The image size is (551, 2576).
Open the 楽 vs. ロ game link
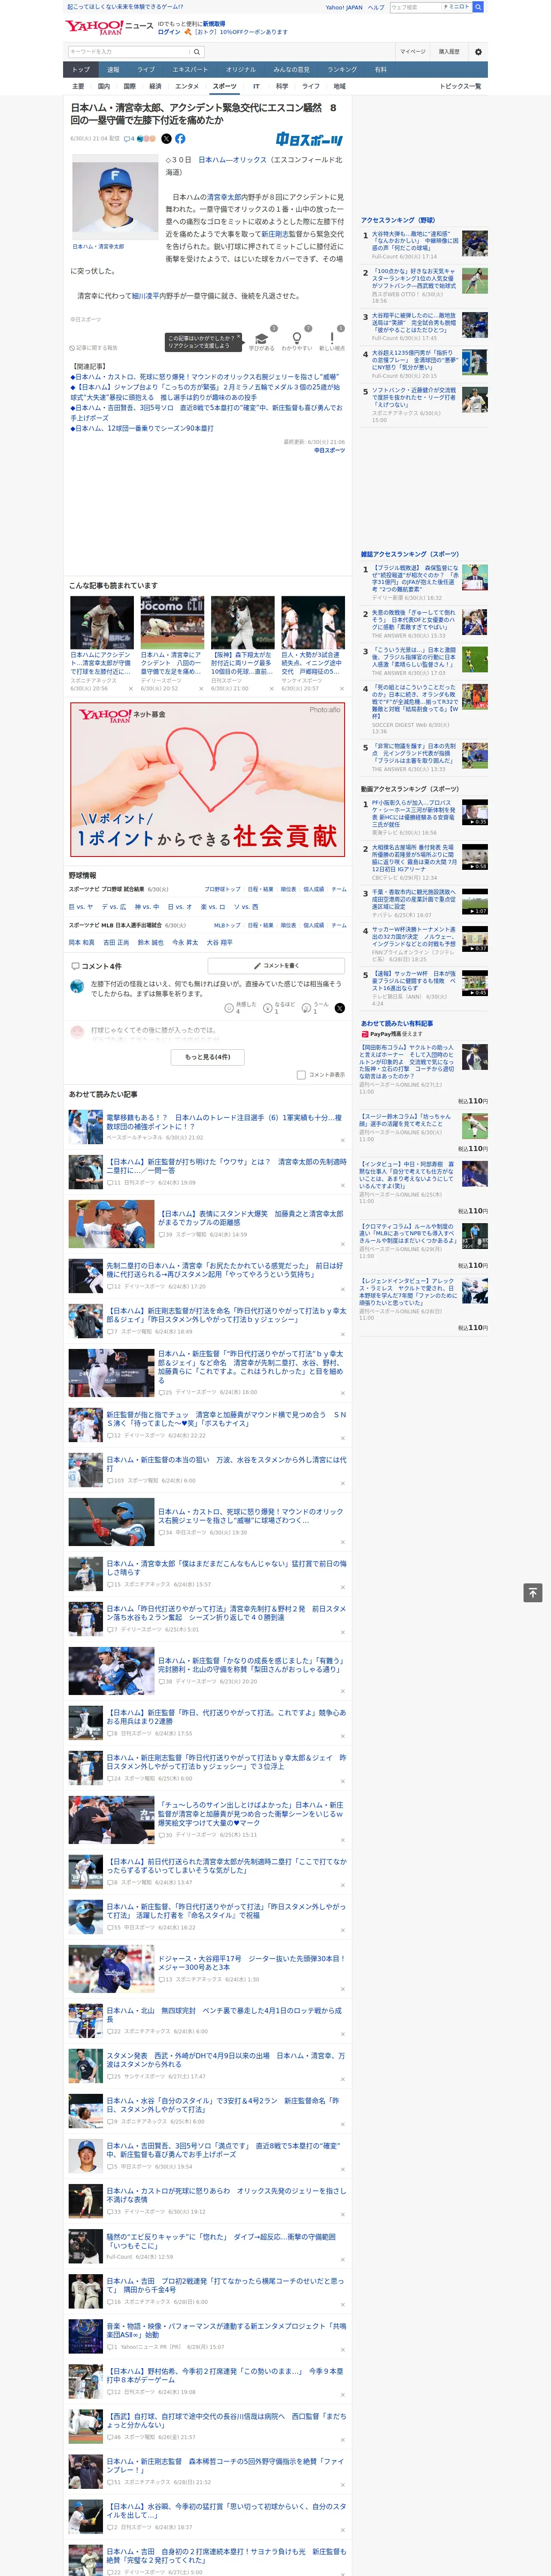[213, 907]
